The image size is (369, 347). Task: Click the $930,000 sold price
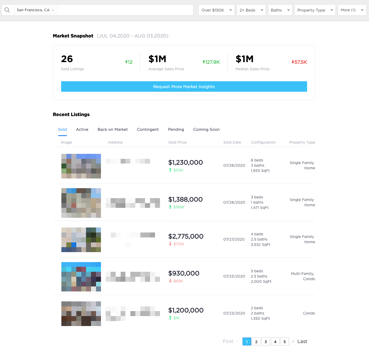pyautogui.click(x=184, y=273)
